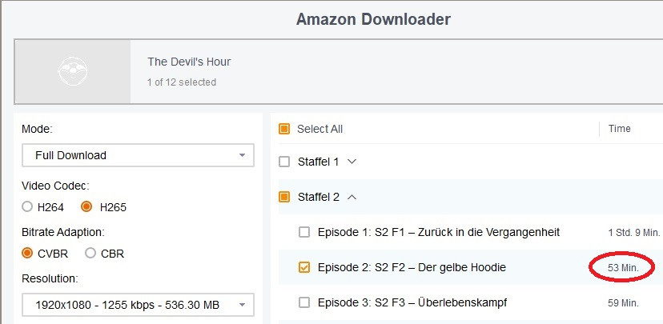Open the Resolution dropdown list
The height and width of the screenshot is (324, 663).
(138, 305)
